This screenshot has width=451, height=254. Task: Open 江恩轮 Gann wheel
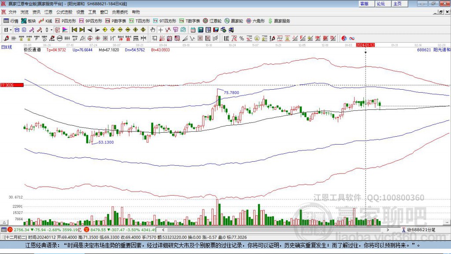tap(212, 21)
